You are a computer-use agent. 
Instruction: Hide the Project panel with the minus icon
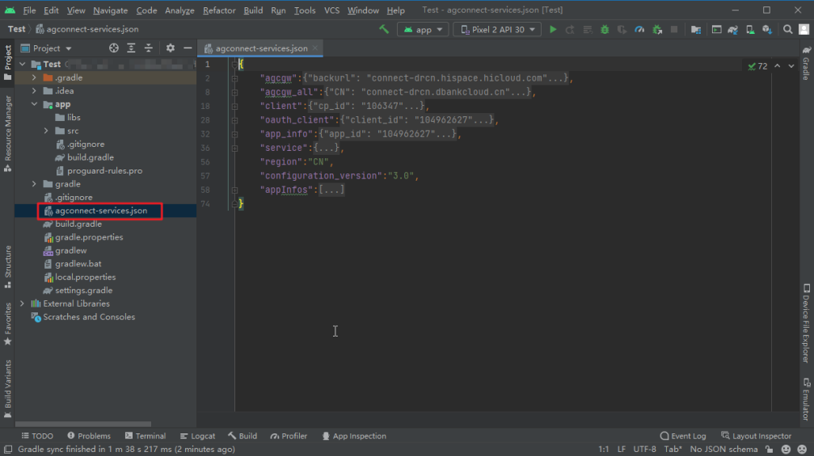coord(188,48)
